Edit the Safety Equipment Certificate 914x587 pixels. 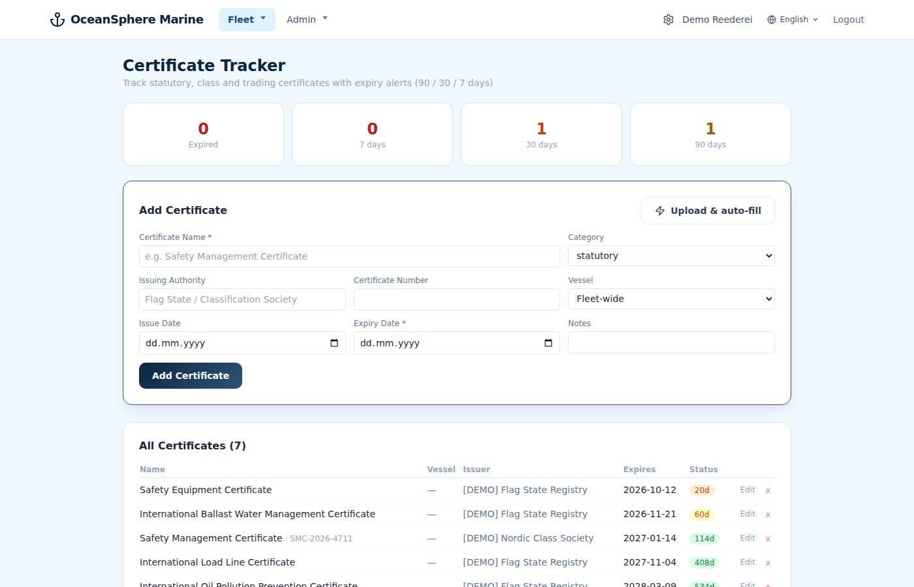(x=748, y=490)
